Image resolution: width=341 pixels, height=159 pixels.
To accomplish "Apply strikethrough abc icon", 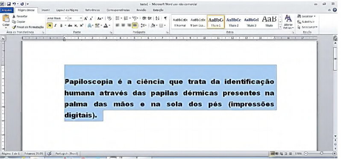I will tap(70, 26).
